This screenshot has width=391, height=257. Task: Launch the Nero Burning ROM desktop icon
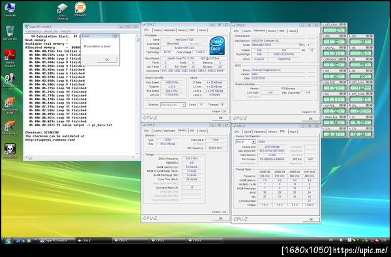pos(10,106)
